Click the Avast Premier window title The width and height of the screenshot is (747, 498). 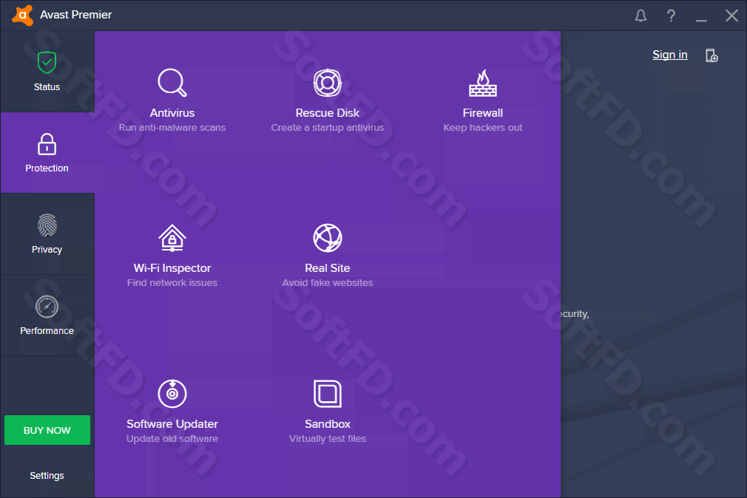pyautogui.click(x=75, y=15)
